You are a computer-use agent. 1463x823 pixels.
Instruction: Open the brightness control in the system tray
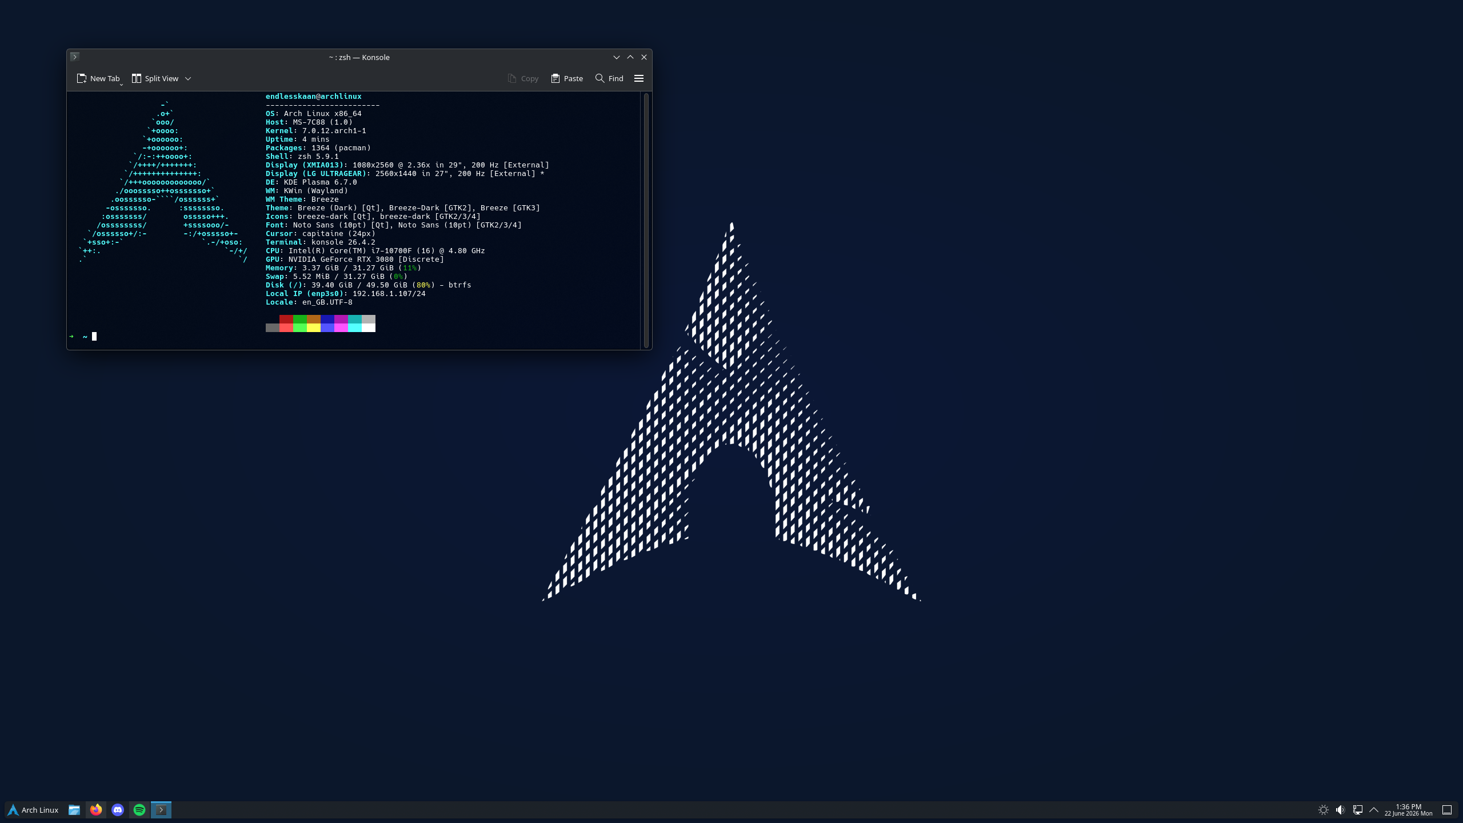coord(1323,810)
